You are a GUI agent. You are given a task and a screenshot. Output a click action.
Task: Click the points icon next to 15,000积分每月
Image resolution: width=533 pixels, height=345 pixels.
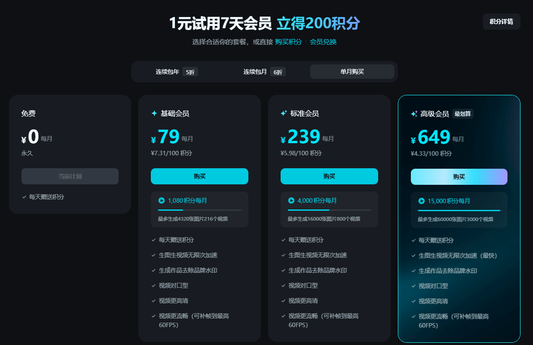click(422, 201)
